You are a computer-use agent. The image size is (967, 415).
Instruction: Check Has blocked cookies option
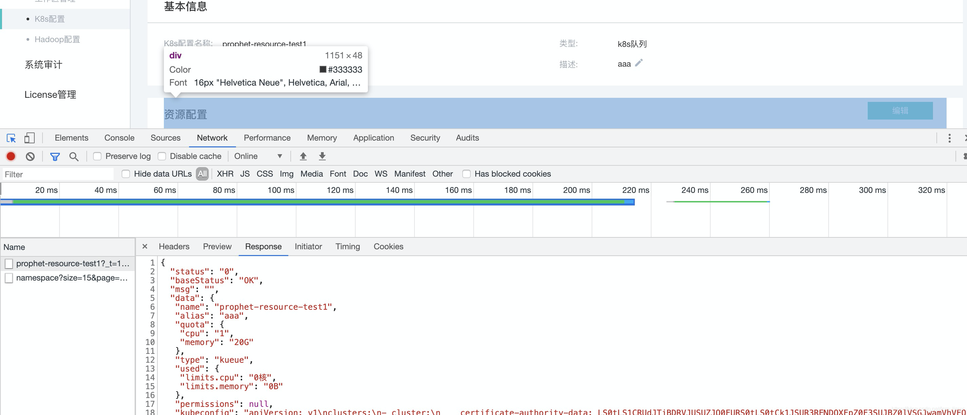click(x=466, y=174)
